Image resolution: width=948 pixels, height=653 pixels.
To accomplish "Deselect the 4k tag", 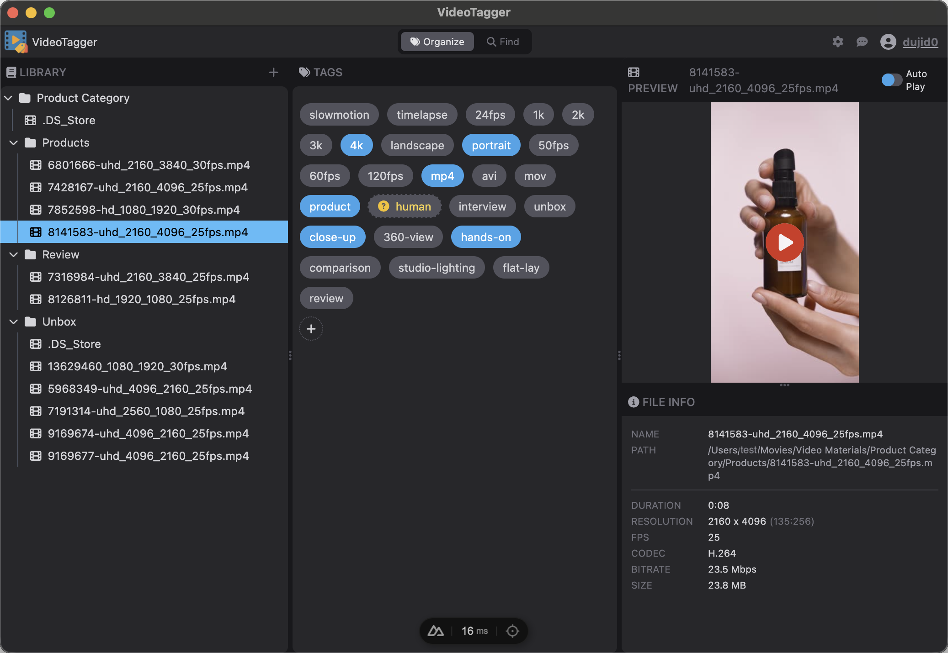I will pyautogui.click(x=356, y=145).
